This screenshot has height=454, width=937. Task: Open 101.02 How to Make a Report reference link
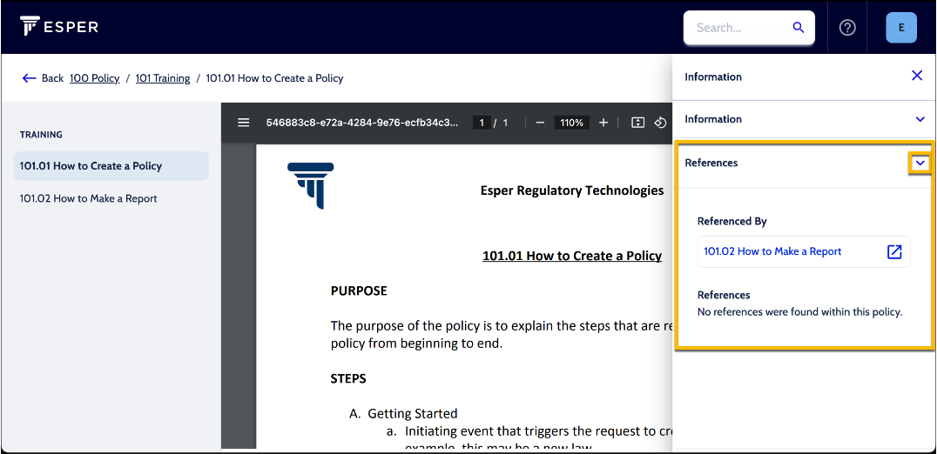tap(772, 251)
